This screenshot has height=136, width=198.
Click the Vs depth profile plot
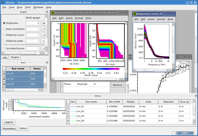coord(110,41)
